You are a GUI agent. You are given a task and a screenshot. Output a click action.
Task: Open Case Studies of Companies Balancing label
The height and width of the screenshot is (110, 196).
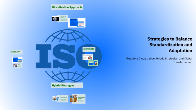click(x=89, y=49)
